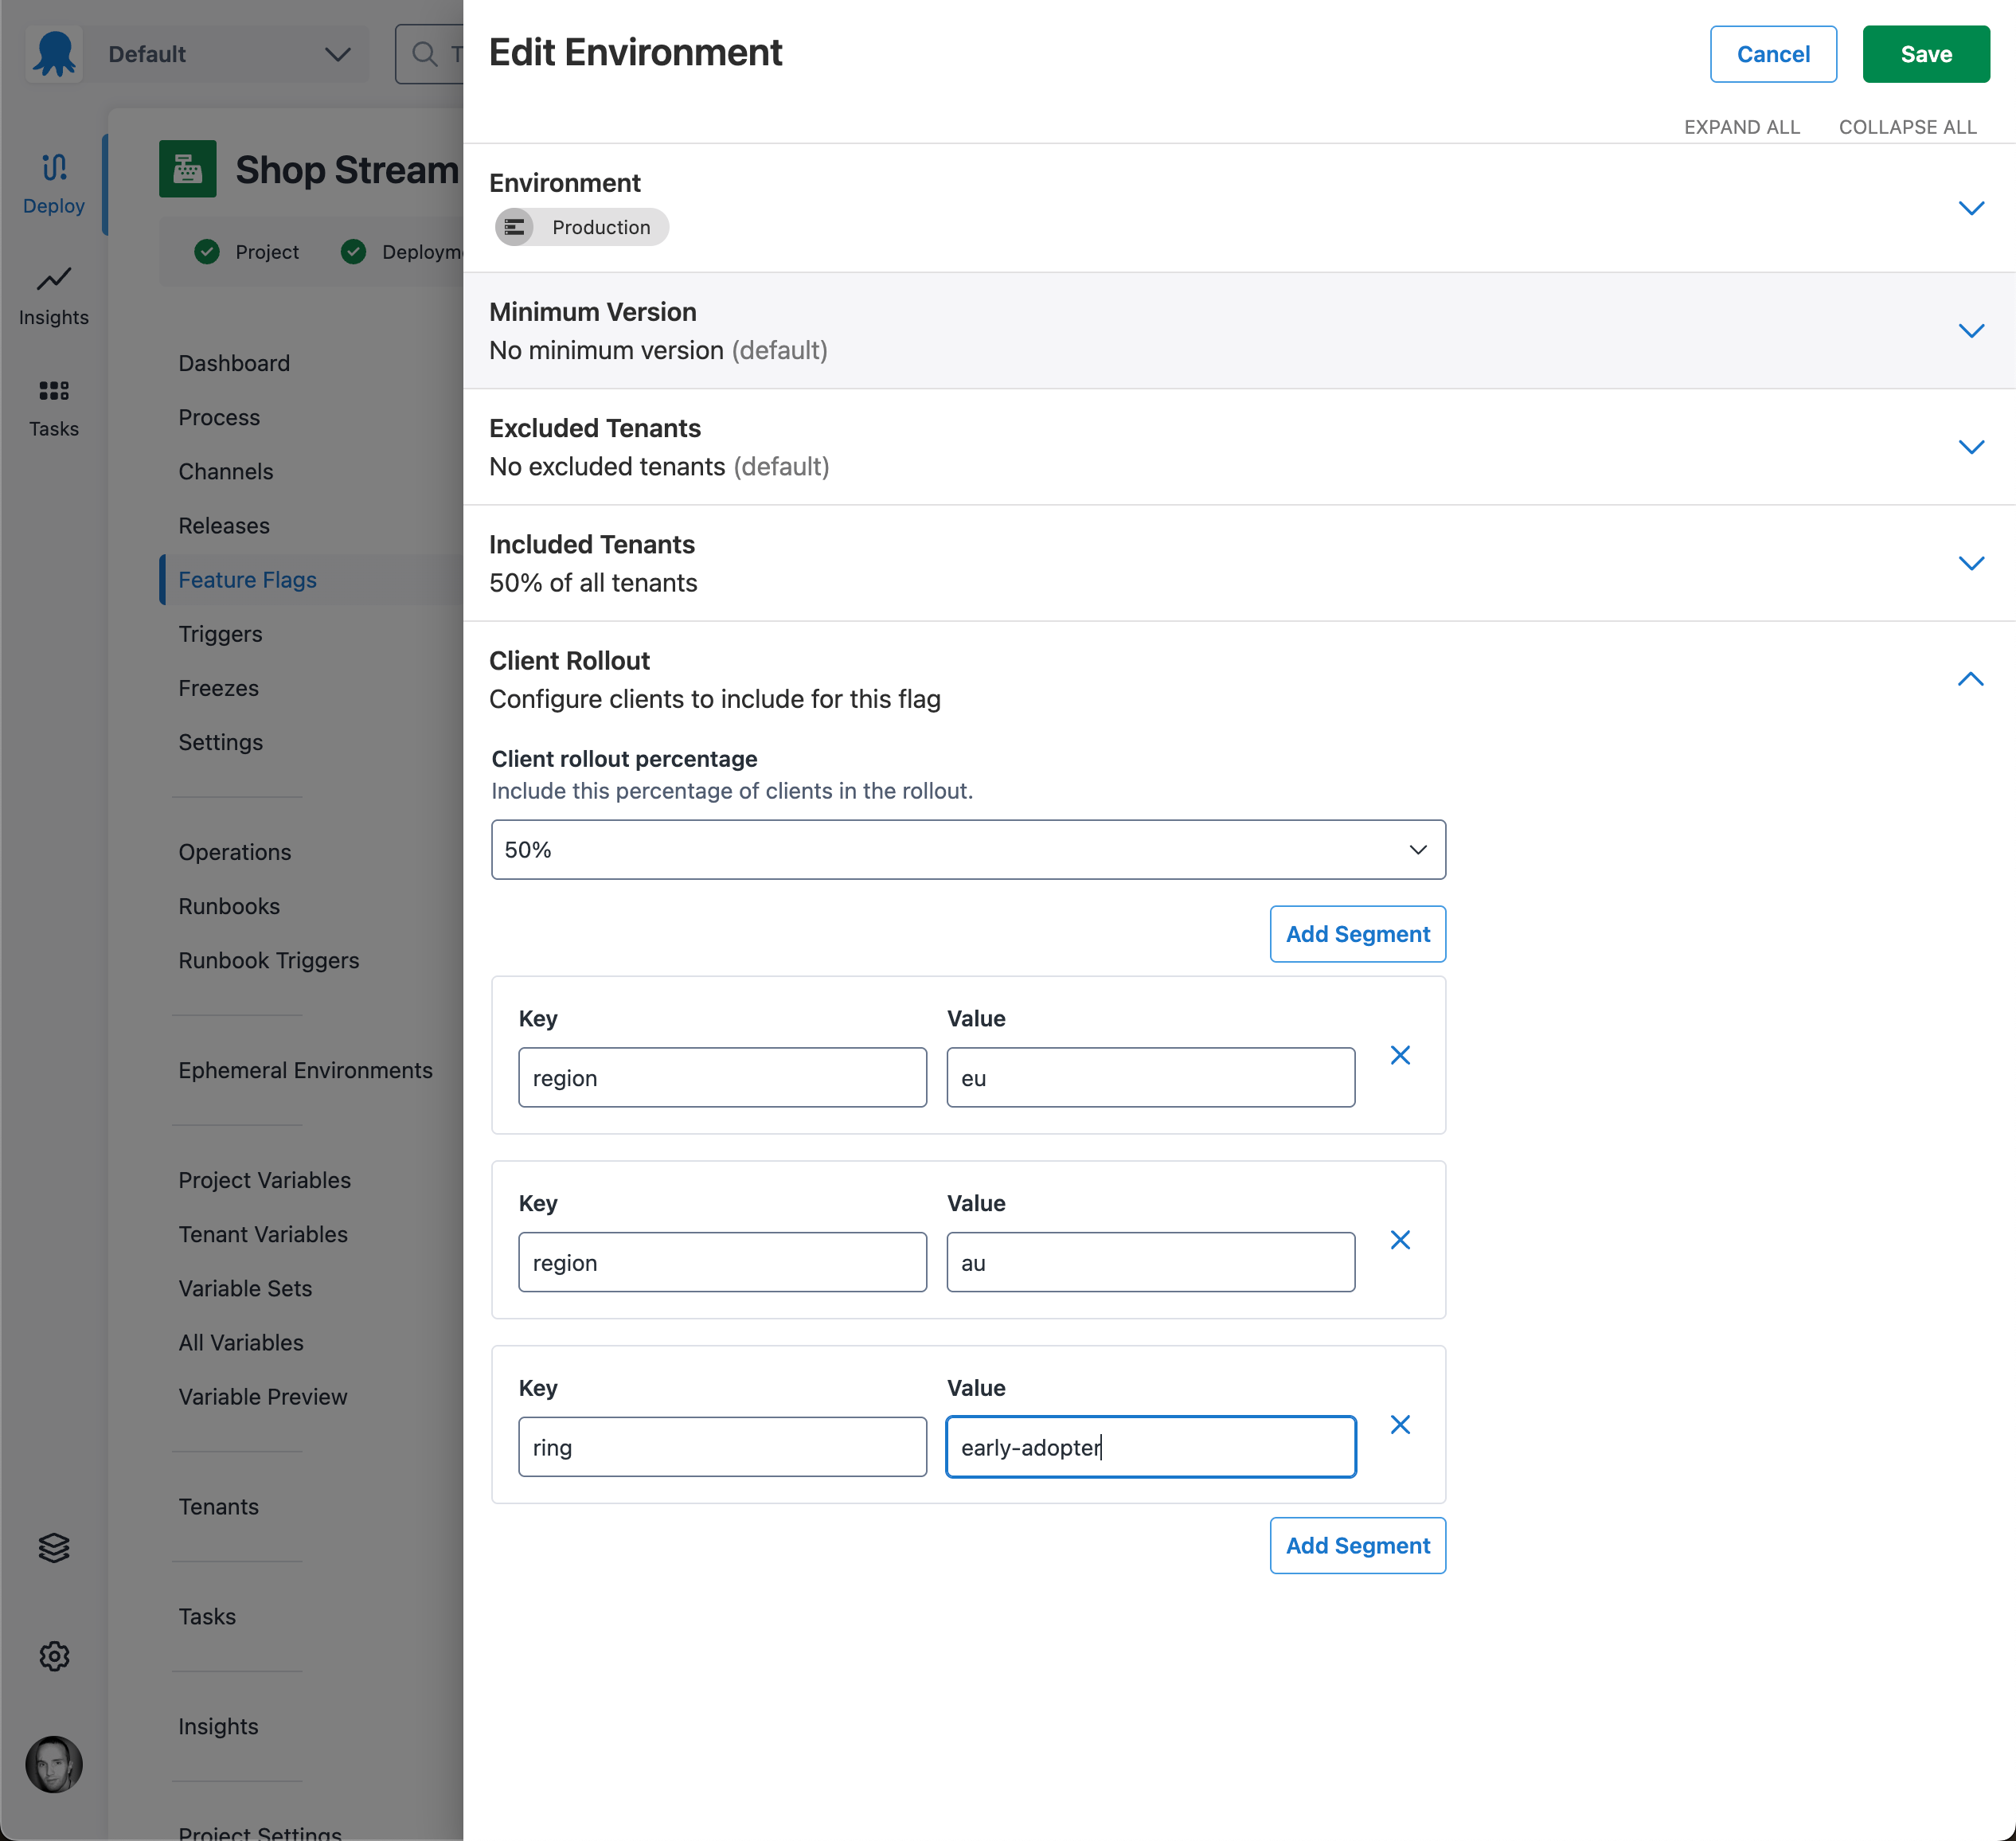This screenshot has width=2016, height=1841.
Task: Open Runbook Triggers menu item
Action: 268,960
